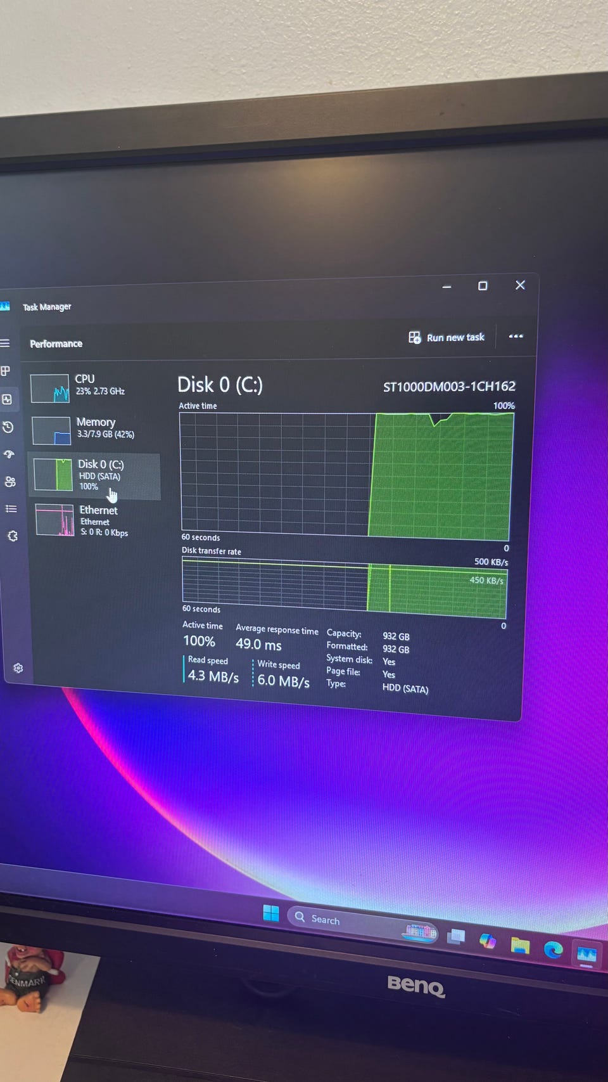Minimize the Task Manager window
Viewport: 608px width, 1082px height.
[x=446, y=287]
